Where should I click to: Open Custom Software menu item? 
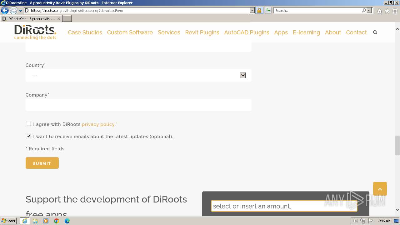[x=130, y=32]
